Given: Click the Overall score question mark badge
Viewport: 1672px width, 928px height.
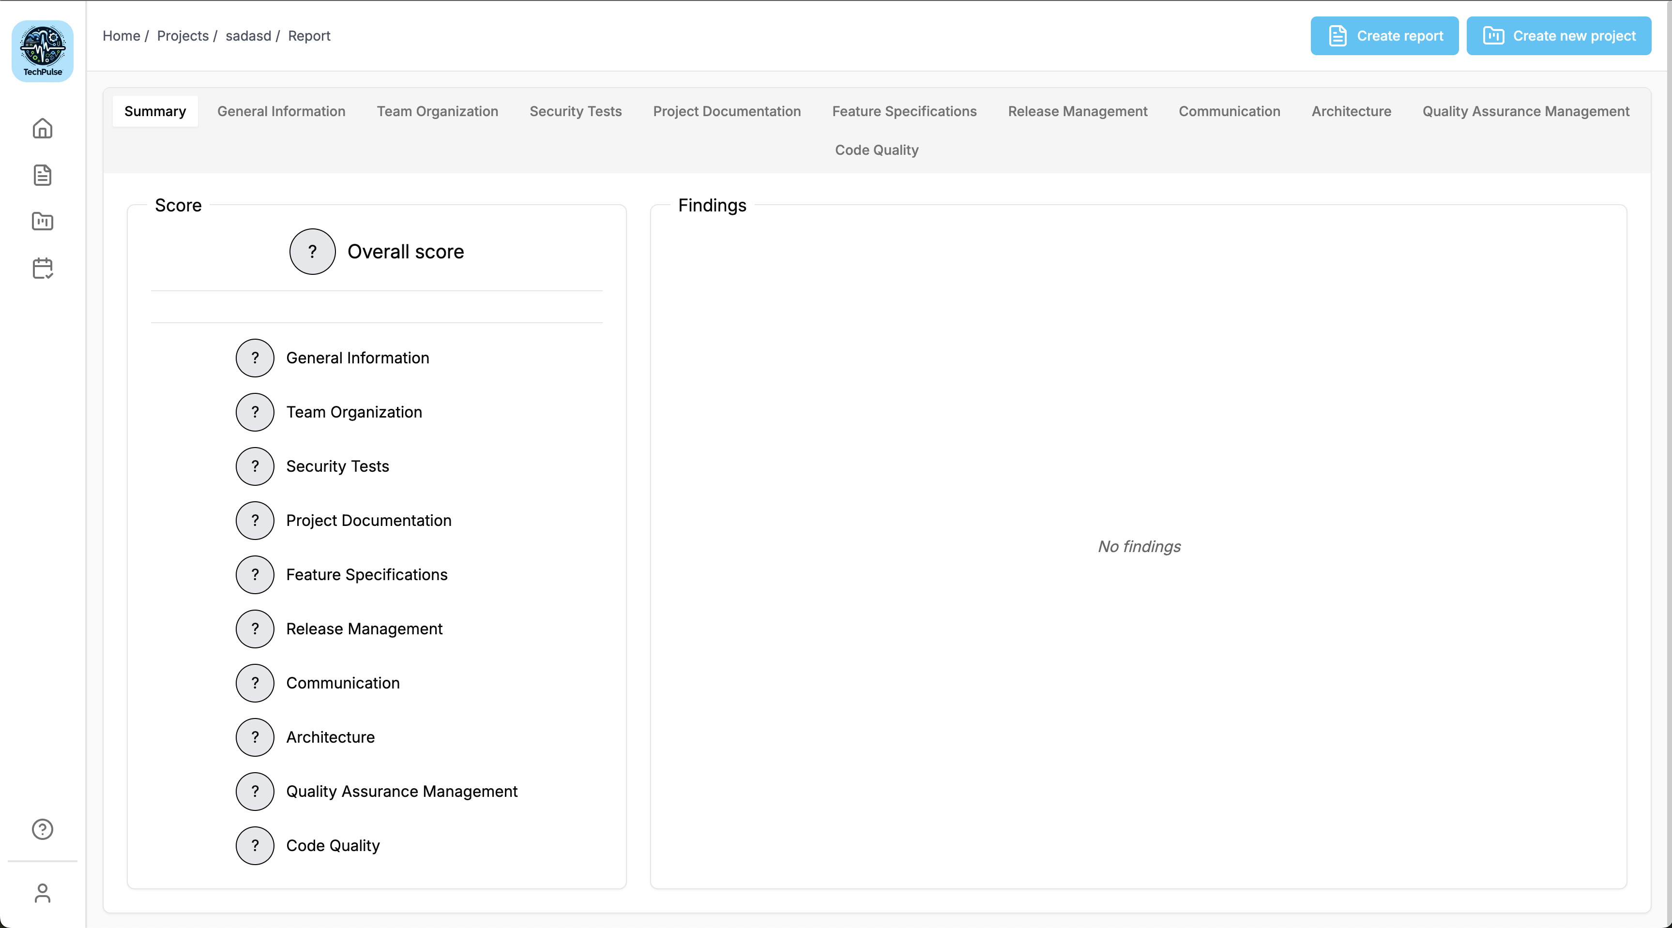Looking at the screenshot, I should [312, 252].
